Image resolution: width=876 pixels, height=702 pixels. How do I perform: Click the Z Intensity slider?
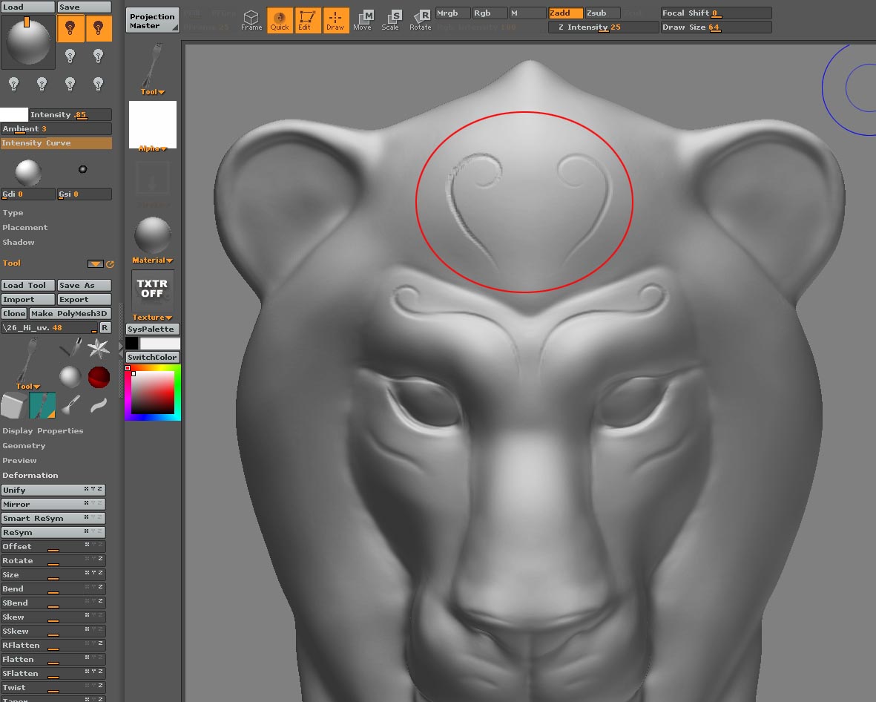[603, 27]
